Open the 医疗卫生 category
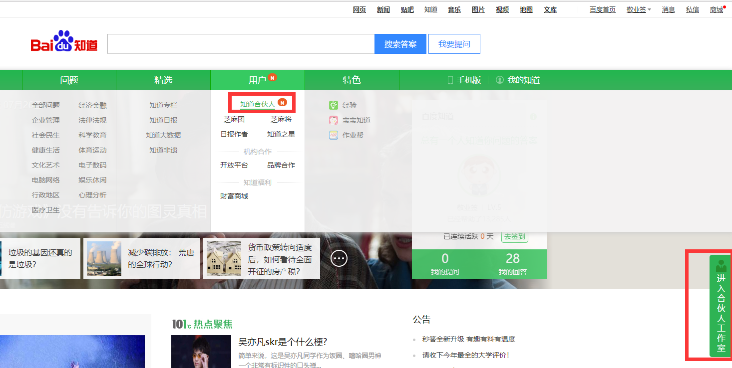Screen dimensions: 732x368 [45, 210]
